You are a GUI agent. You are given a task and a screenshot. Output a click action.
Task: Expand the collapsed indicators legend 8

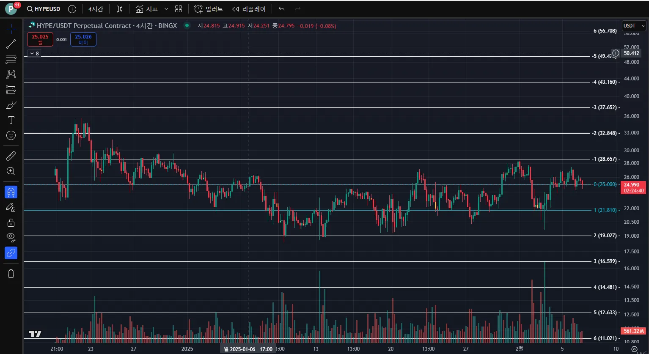pos(34,53)
